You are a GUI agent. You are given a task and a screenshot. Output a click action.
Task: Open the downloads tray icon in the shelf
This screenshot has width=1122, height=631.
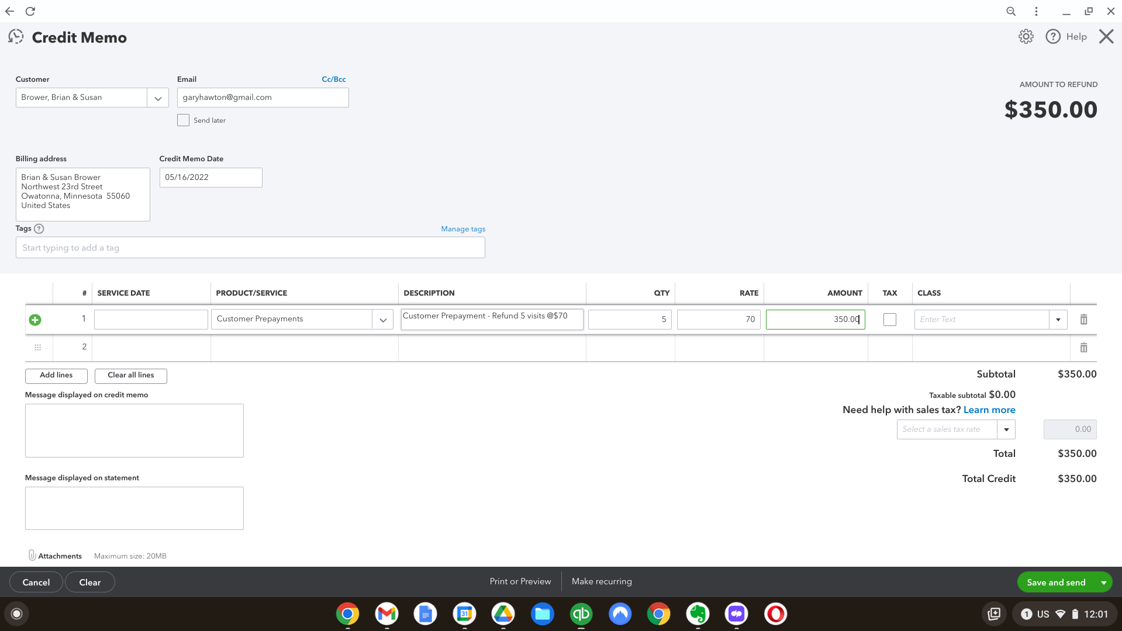point(994,614)
